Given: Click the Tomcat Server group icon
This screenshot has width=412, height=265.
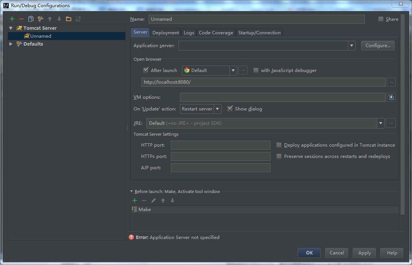Looking at the screenshot, I should [19, 28].
